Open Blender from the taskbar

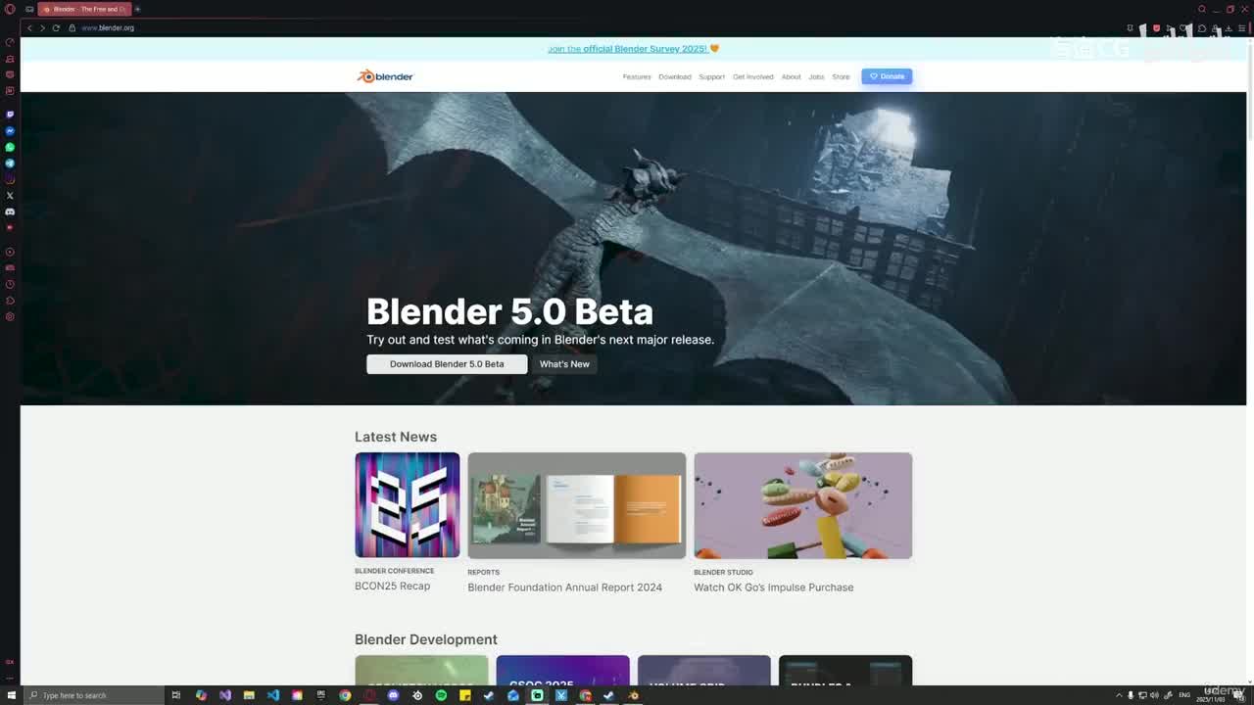pyautogui.click(x=633, y=695)
